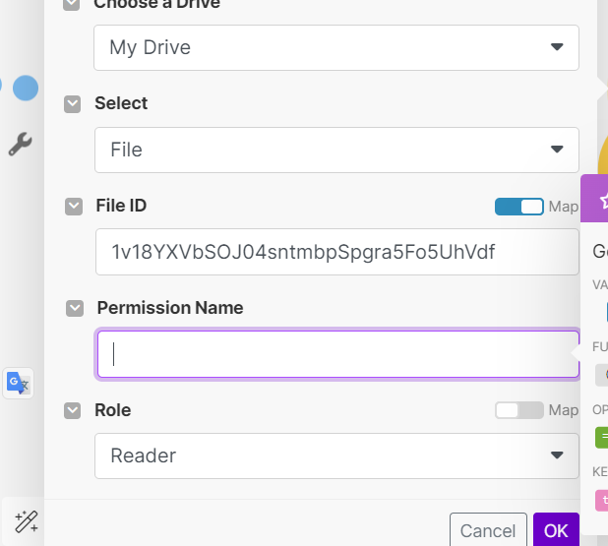
Task: Focus the Permission Name input field
Action: pos(335,354)
